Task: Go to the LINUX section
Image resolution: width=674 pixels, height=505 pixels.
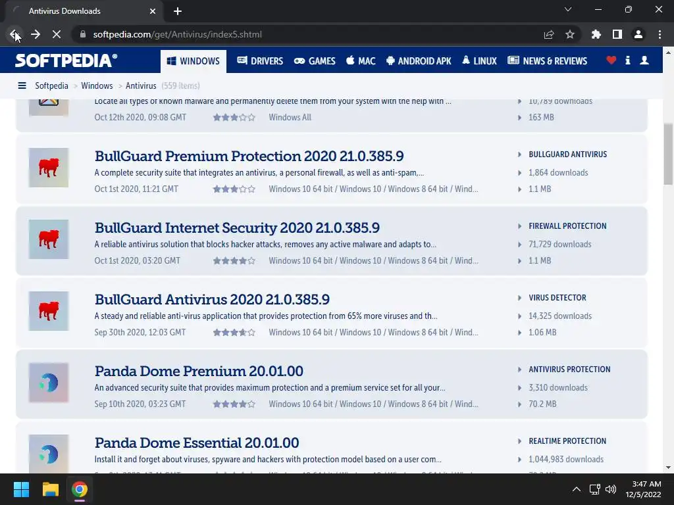Action: point(479,61)
